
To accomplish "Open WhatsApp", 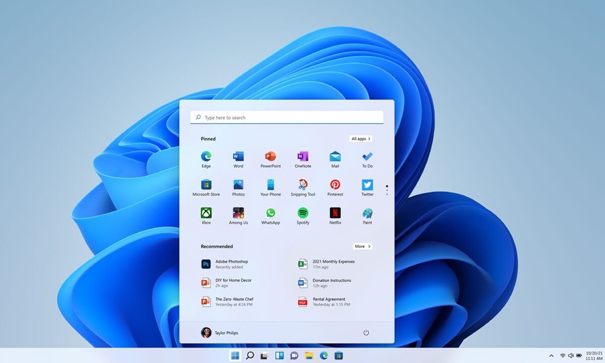I will (270, 214).
